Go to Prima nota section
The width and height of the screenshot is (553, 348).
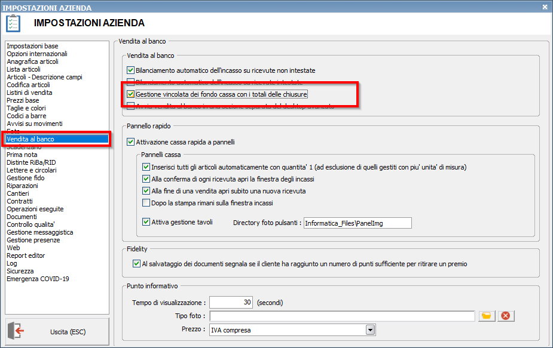[22, 155]
